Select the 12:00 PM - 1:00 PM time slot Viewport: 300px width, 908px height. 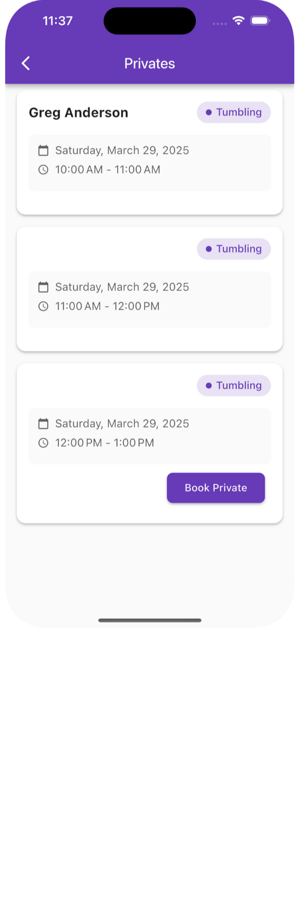105,443
